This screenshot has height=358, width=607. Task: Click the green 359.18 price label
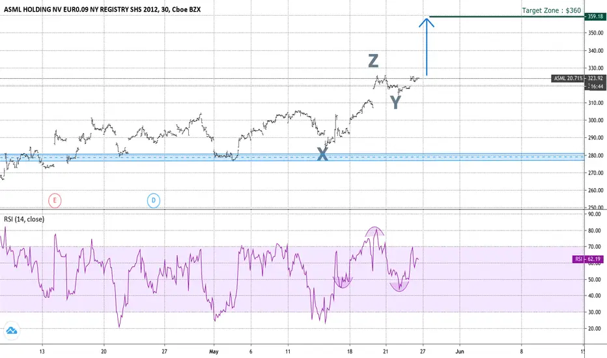pos(595,17)
